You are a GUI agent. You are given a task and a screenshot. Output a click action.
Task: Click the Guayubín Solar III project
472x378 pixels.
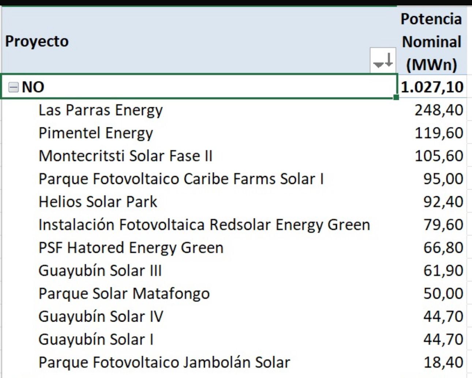coord(100,271)
